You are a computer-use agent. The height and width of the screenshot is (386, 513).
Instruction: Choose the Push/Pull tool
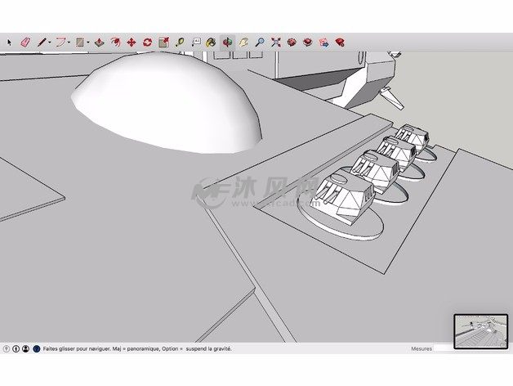[99, 41]
